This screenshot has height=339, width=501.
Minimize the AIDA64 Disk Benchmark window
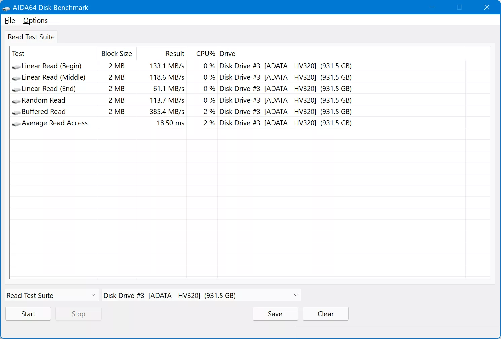click(x=432, y=7)
